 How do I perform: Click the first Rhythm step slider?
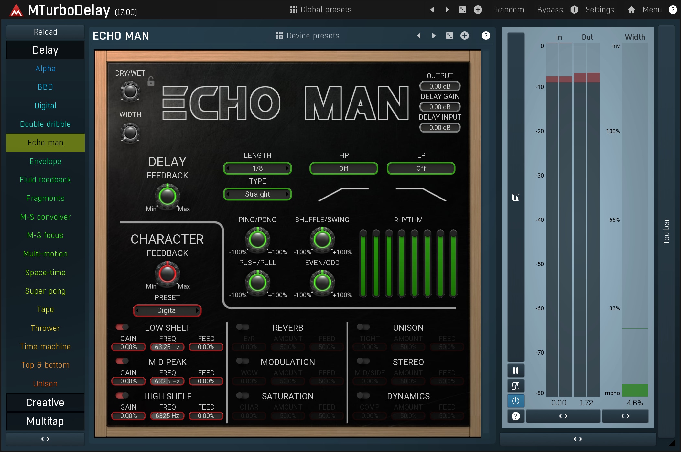point(363,264)
